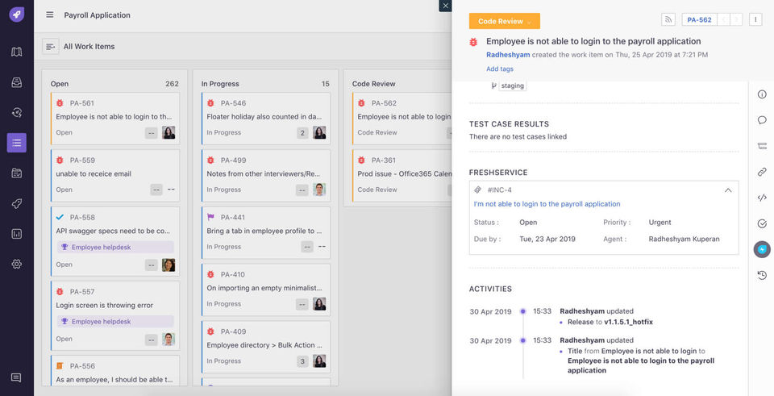Open card PA-361 Prod issue Office365
Screen dimensions: 774x396
(x=402, y=175)
